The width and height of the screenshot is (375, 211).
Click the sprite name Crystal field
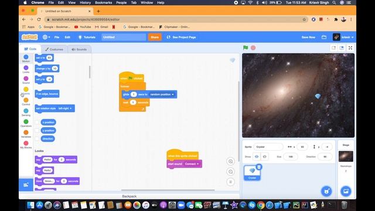click(x=268, y=147)
